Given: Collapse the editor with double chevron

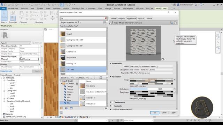Looking at the screenshot, I should (106, 108).
